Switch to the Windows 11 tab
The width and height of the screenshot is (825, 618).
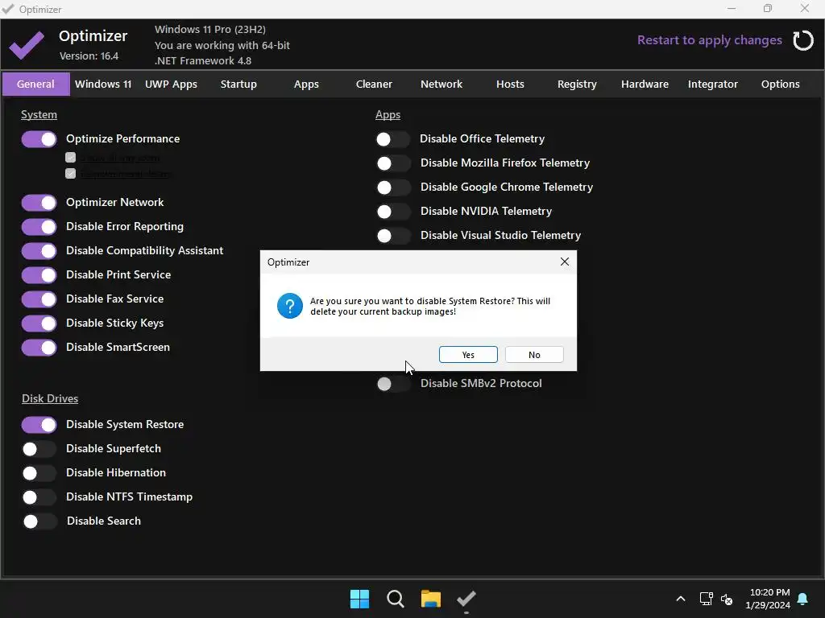(103, 84)
